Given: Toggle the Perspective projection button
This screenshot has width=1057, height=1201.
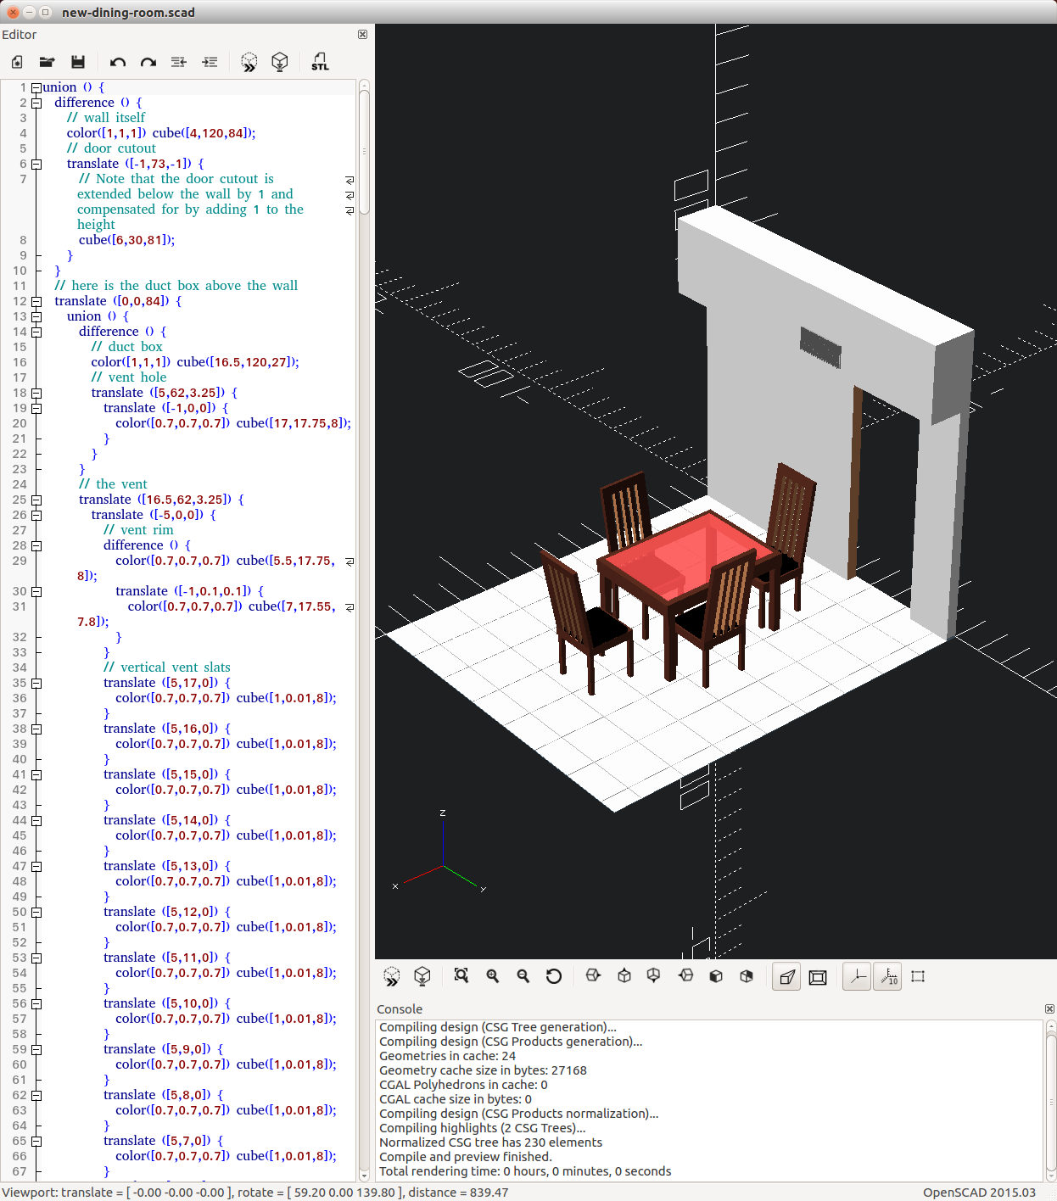Looking at the screenshot, I should [x=787, y=977].
